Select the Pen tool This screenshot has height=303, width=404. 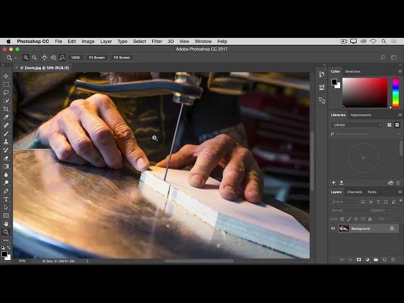(x=6, y=191)
